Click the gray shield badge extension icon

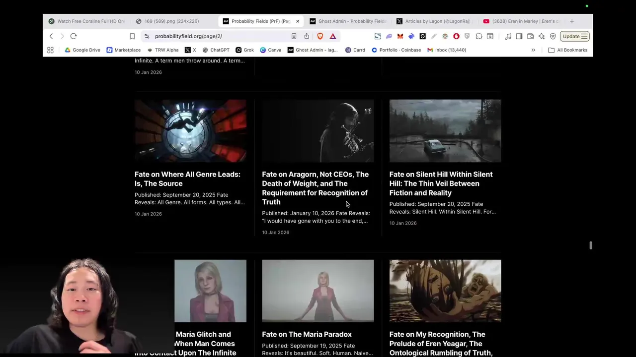pyautogui.click(x=467, y=36)
